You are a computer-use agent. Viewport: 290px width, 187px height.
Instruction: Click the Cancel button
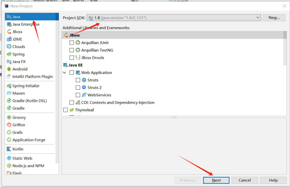[245, 180]
